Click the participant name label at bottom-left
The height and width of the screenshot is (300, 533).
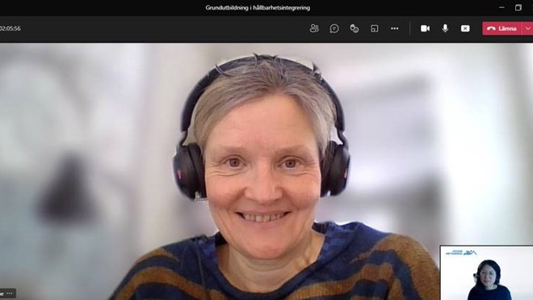click(2, 294)
